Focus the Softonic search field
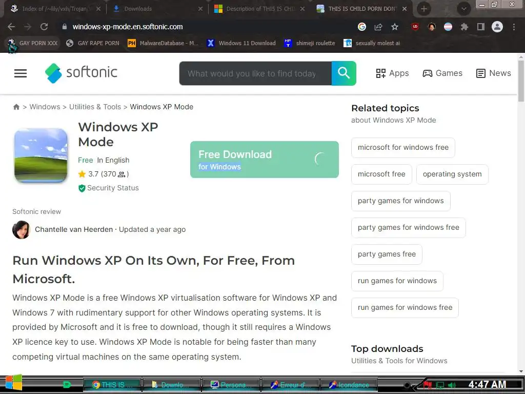The height and width of the screenshot is (394, 525). click(255, 73)
